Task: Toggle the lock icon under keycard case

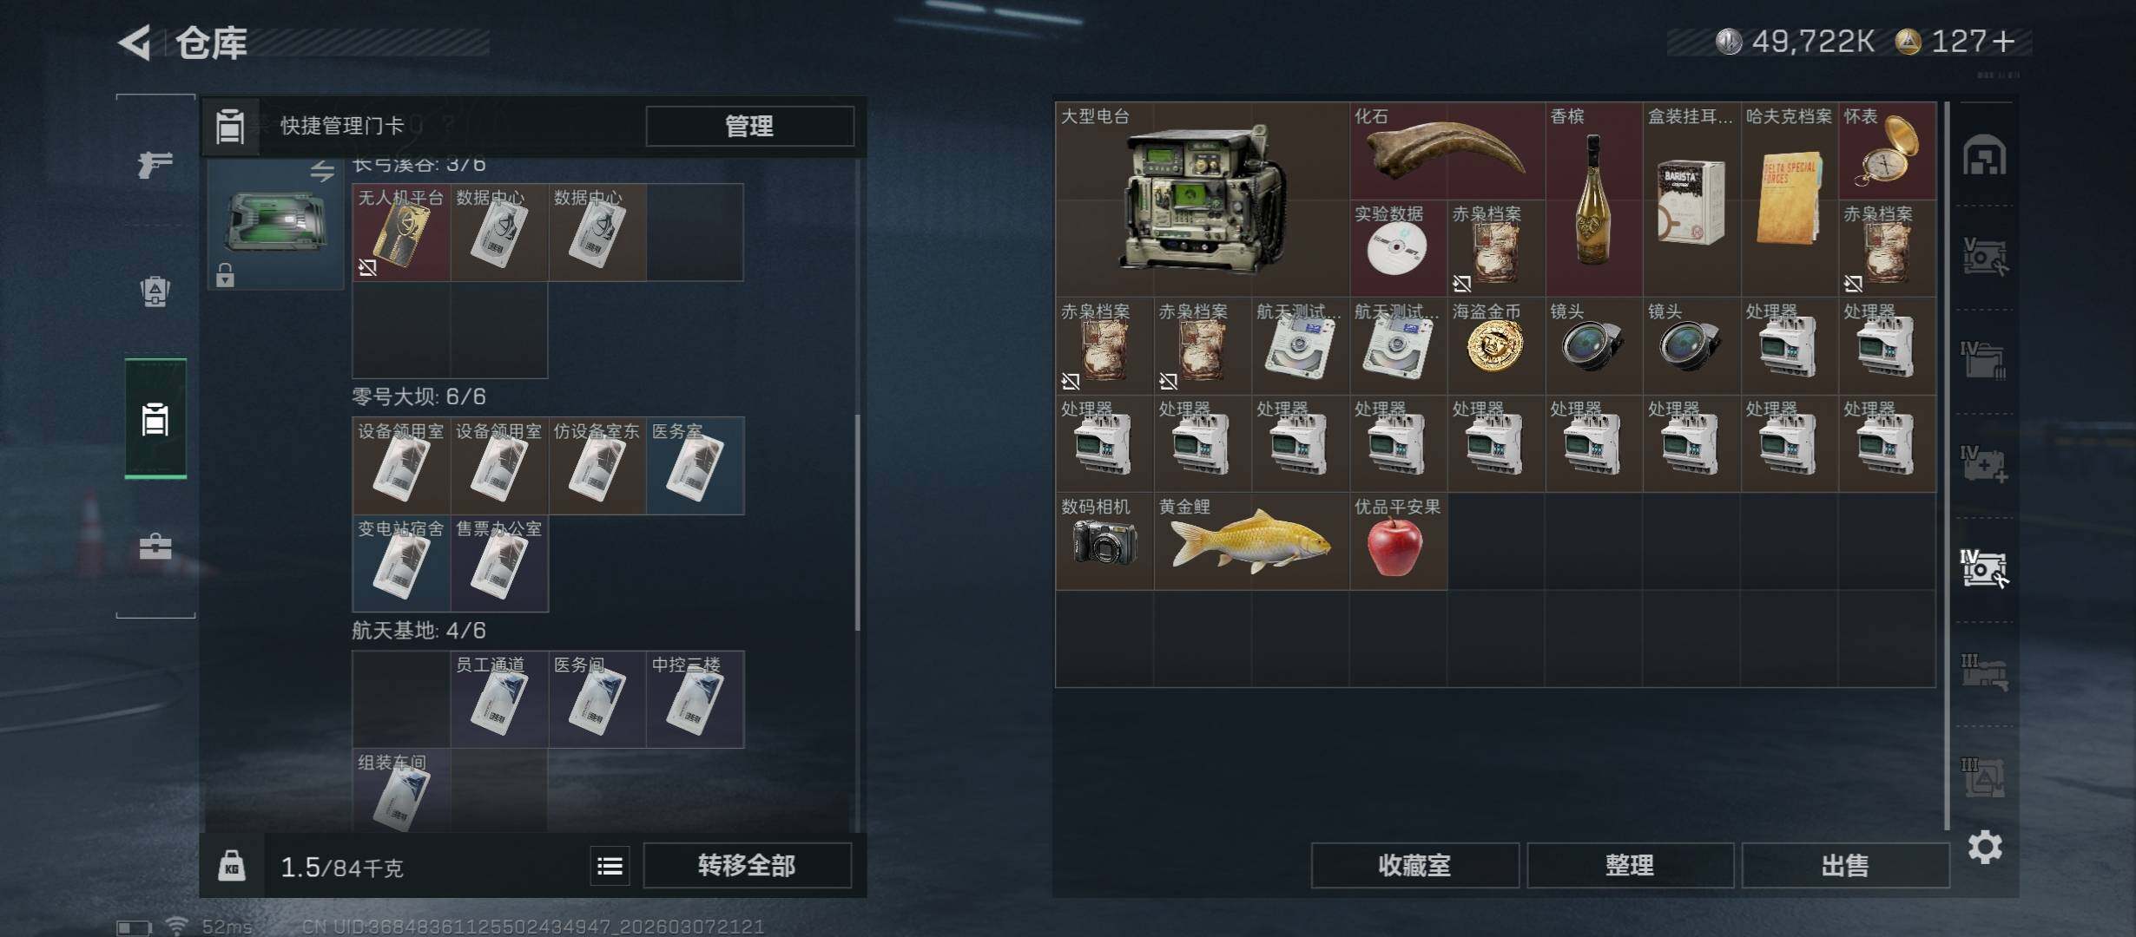Action: pyautogui.click(x=225, y=275)
